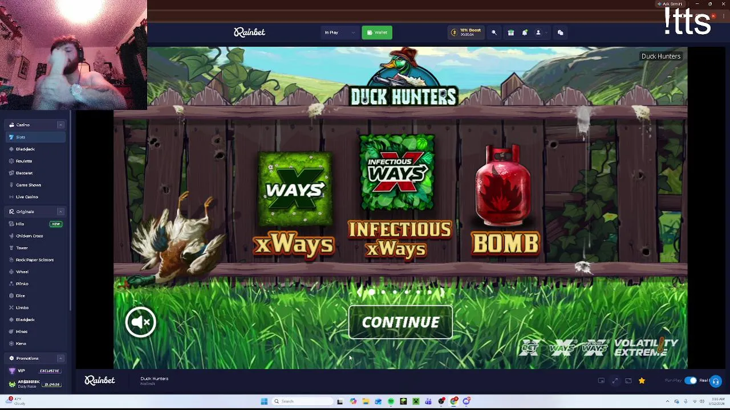The image size is (730, 410).
Task: Open Windows Start menu
Action: (264, 401)
